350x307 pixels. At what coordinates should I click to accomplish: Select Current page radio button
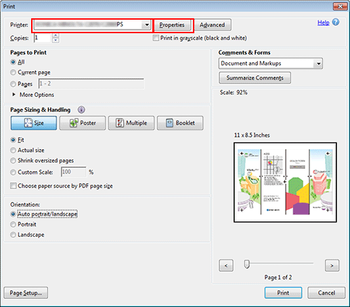(14, 73)
